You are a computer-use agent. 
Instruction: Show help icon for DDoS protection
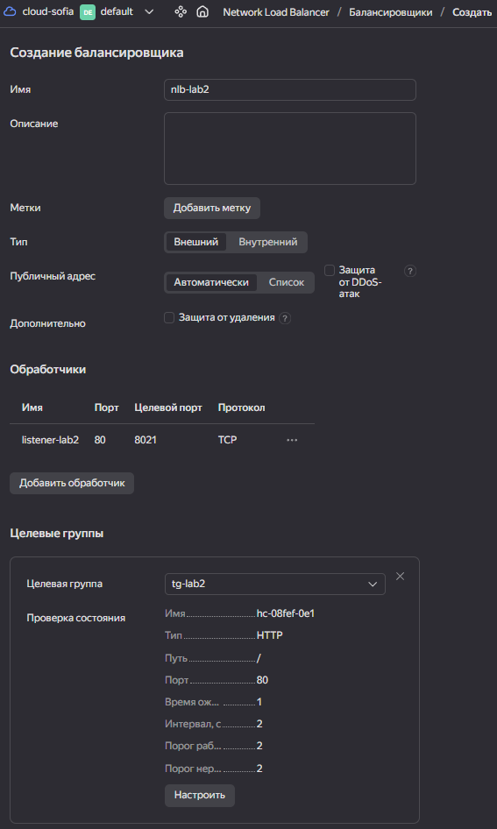tap(409, 271)
